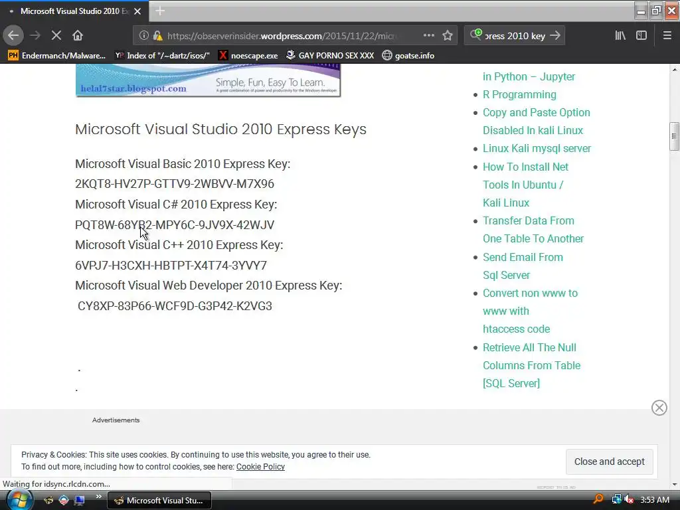Go back to the previous page

[x=13, y=36]
